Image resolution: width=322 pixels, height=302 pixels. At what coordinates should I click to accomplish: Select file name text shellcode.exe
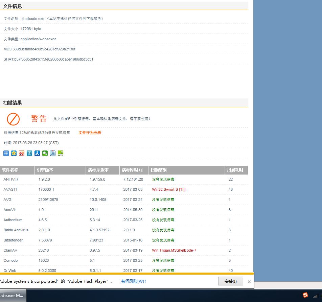tap(33, 19)
